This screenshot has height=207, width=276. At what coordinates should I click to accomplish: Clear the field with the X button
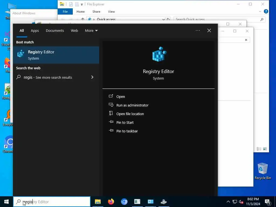(x=246, y=40)
